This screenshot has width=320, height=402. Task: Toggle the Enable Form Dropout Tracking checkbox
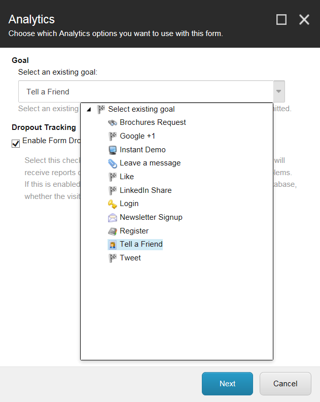pos(16,144)
